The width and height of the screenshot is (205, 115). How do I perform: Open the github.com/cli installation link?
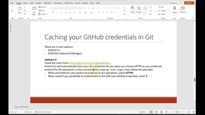point(90,63)
